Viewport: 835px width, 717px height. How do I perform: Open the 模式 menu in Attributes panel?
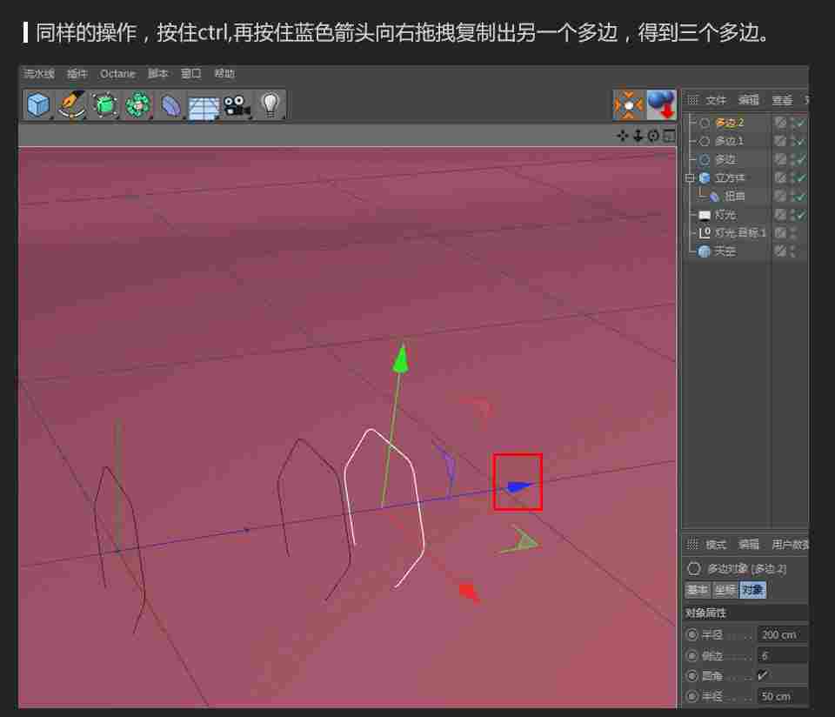pyautogui.click(x=714, y=545)
